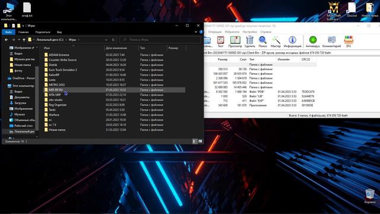Image resolution: width=380 pixels, height=214 pixels.
Task: Open the .txt file on desktop
Action: (27, 10)
